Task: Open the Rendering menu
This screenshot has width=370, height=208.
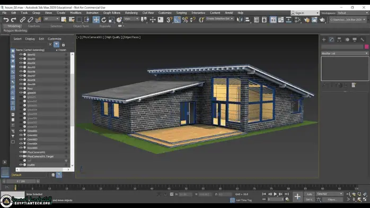Action: click(131, 13)
